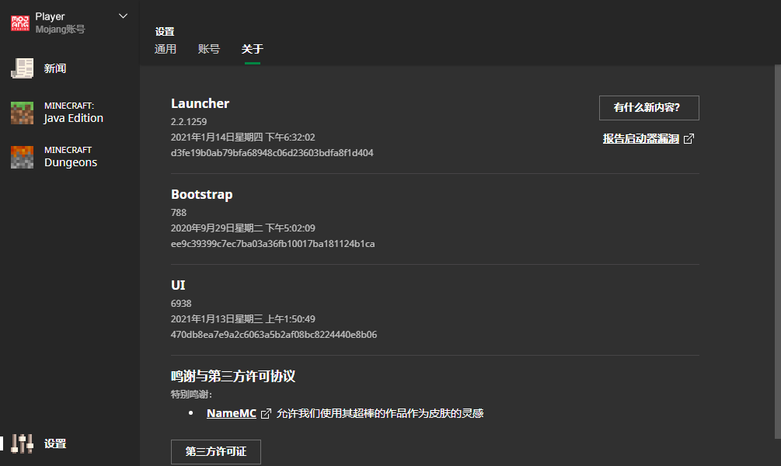The image size is (781, 466).
Task: Open the 报告启动器漏洞 link
Action: click(x=640, y=138)
